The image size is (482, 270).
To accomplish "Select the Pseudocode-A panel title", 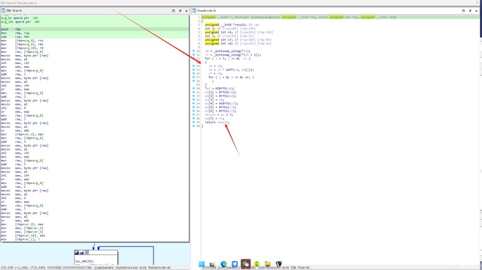I will 207,11.
